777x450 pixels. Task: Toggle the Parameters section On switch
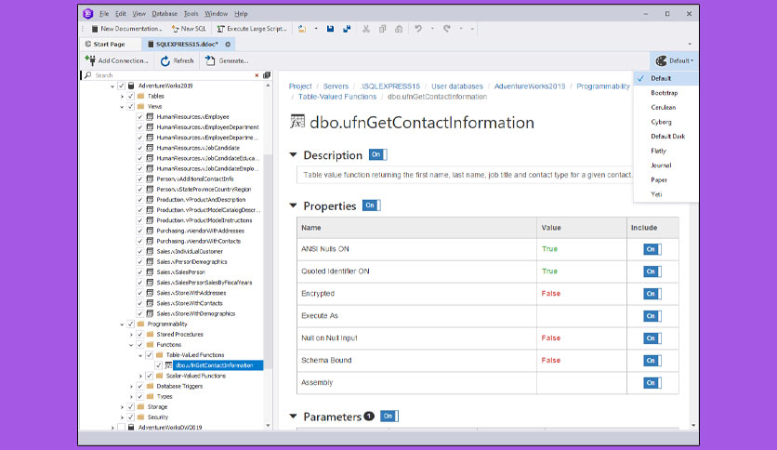[389, 417]
